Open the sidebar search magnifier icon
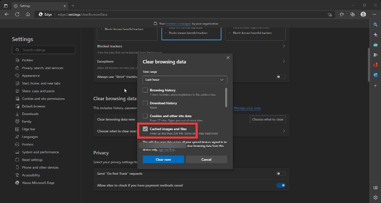The height and width of the screenshot is (203, 381). tap(375, 25)
